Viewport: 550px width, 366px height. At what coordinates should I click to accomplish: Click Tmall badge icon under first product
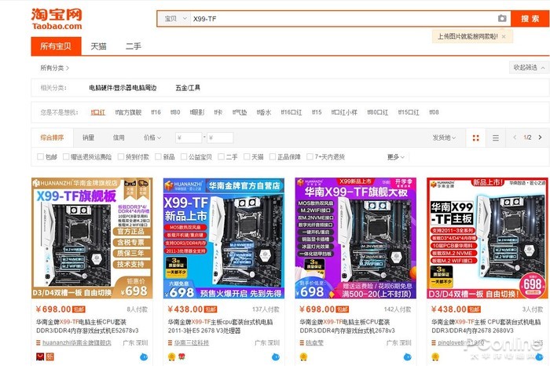tap(40, 357)
